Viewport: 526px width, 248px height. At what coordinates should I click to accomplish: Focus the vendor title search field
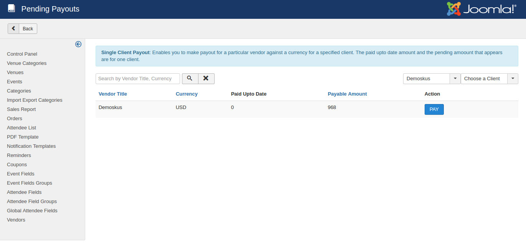coord(137,79)
